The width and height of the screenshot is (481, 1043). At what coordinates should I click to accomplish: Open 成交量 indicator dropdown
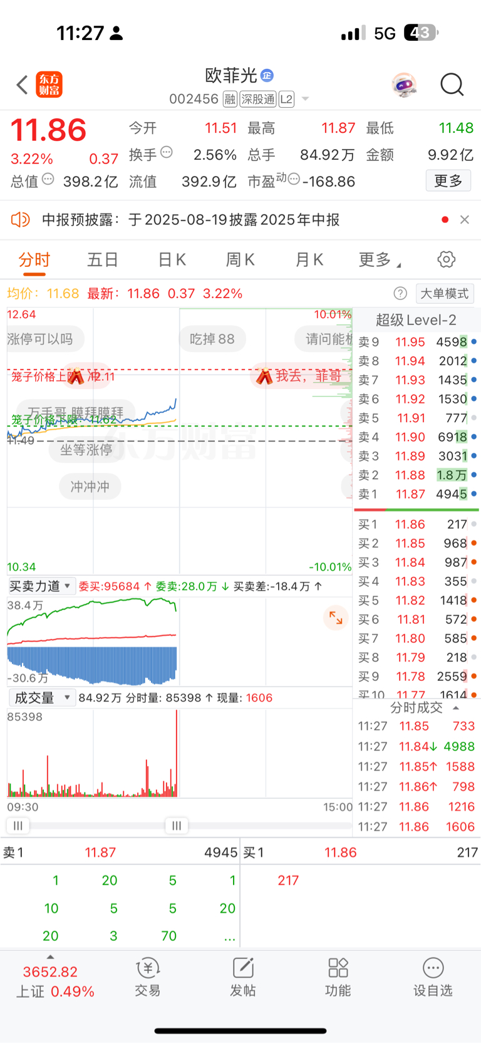pyautogui.click(x=42, y=698)
